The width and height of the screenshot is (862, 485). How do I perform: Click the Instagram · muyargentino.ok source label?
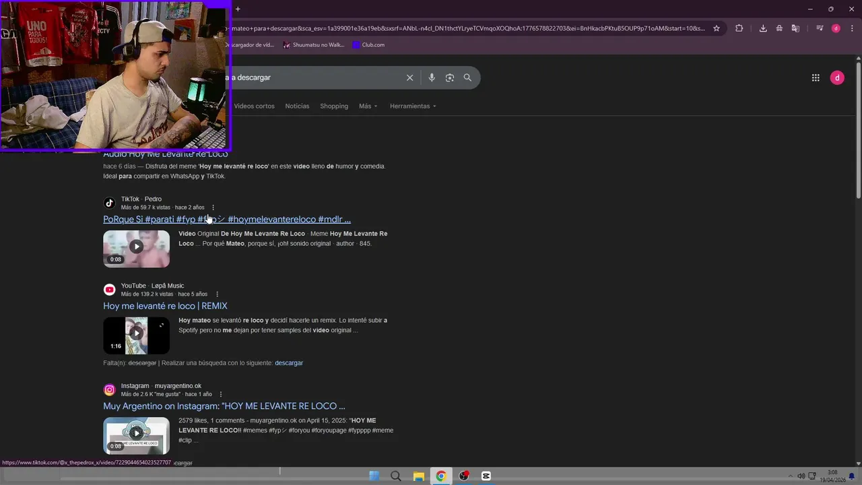(161, 386)
